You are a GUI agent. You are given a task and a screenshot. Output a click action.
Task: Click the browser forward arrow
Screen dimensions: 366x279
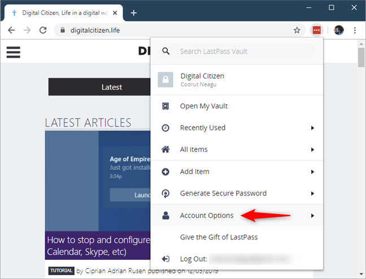(27, 30)
